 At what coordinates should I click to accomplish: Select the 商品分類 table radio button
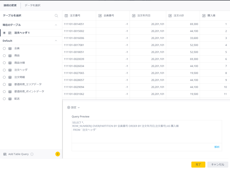pyautogui.click(x=4, y=63)
